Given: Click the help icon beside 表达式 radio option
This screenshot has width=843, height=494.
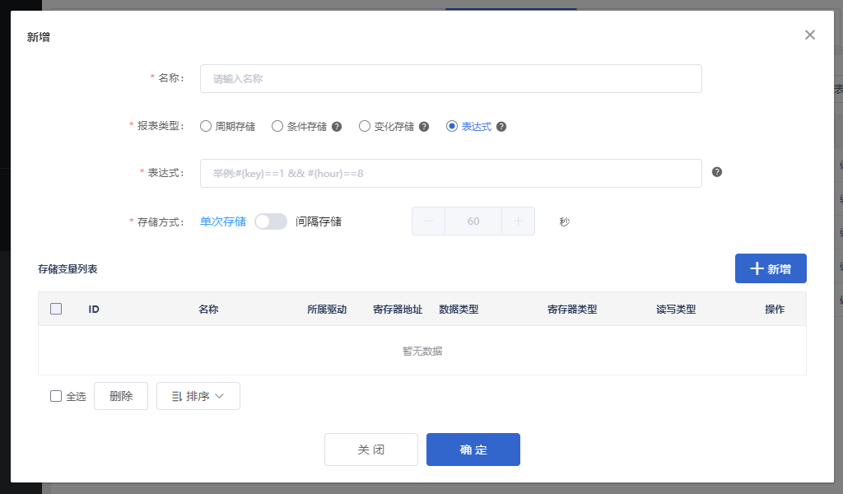Looking at the screenshot, I should [x=501, y=126].
